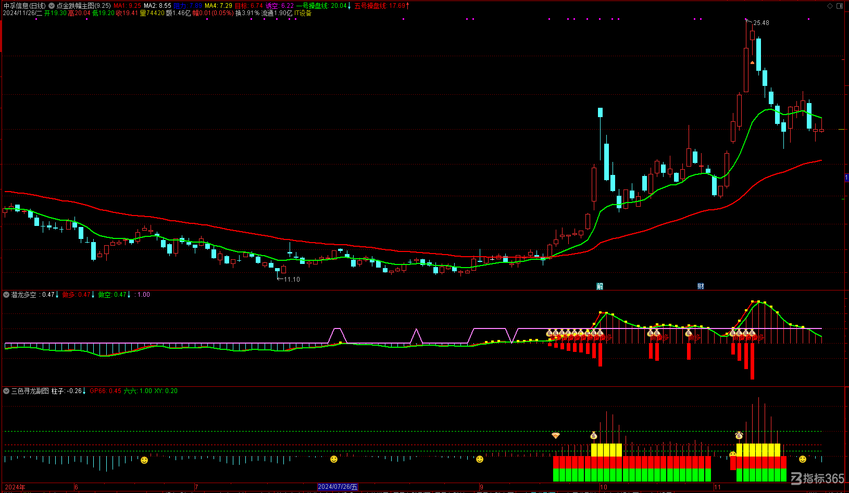Click the MA1: 9.25 value

coord(128,6)
